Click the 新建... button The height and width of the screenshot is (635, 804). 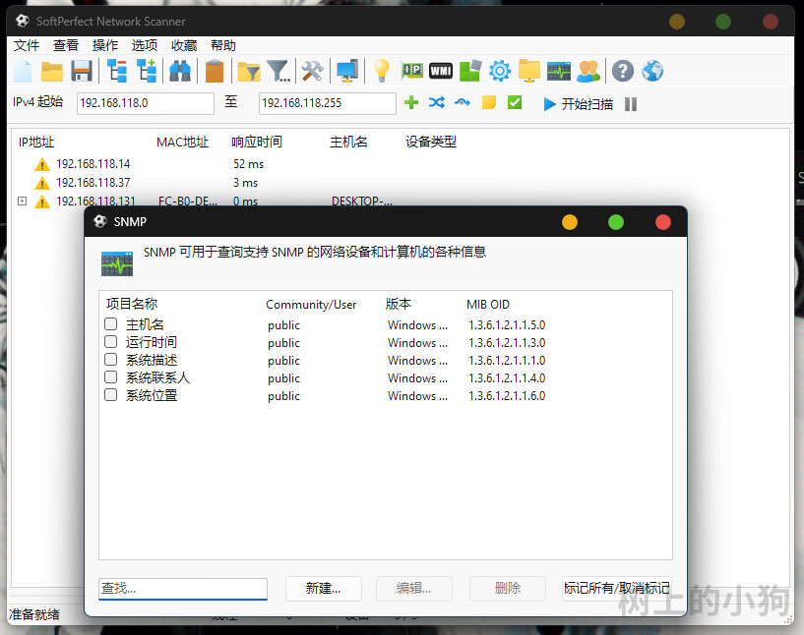tap(323, 588)
